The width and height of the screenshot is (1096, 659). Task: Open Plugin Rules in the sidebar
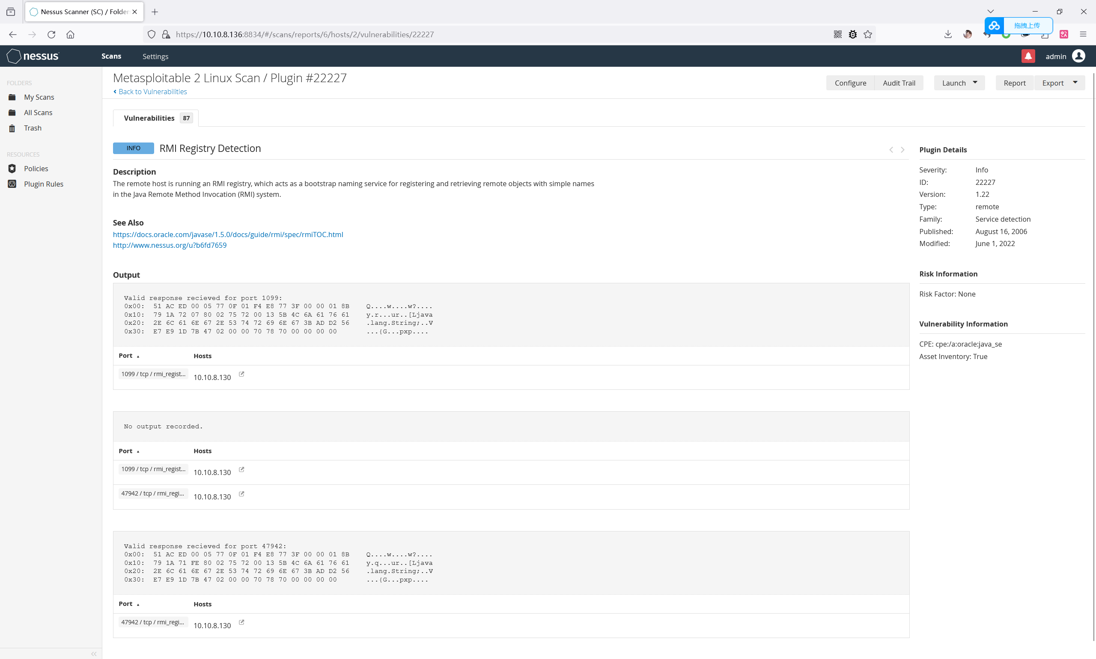[x=43, y=184]
